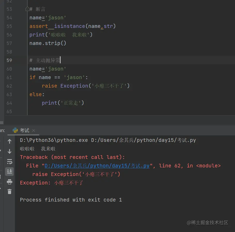Click the Traceback (most recent call last) line
This screenshot has width=235, height=232.
[72, 157]
